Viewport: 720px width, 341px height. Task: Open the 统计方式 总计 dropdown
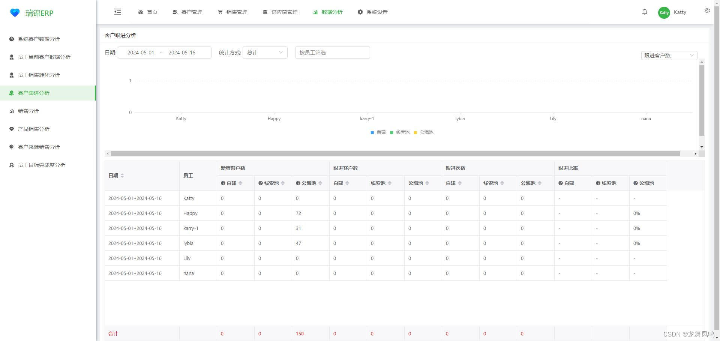click(x=265, y=53)
